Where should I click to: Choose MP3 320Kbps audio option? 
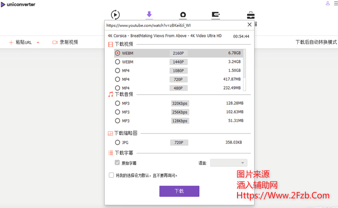[x=118, y=103]
